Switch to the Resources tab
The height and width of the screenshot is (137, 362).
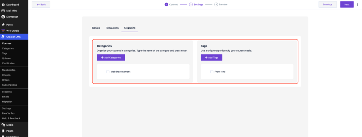click(112, 28)
